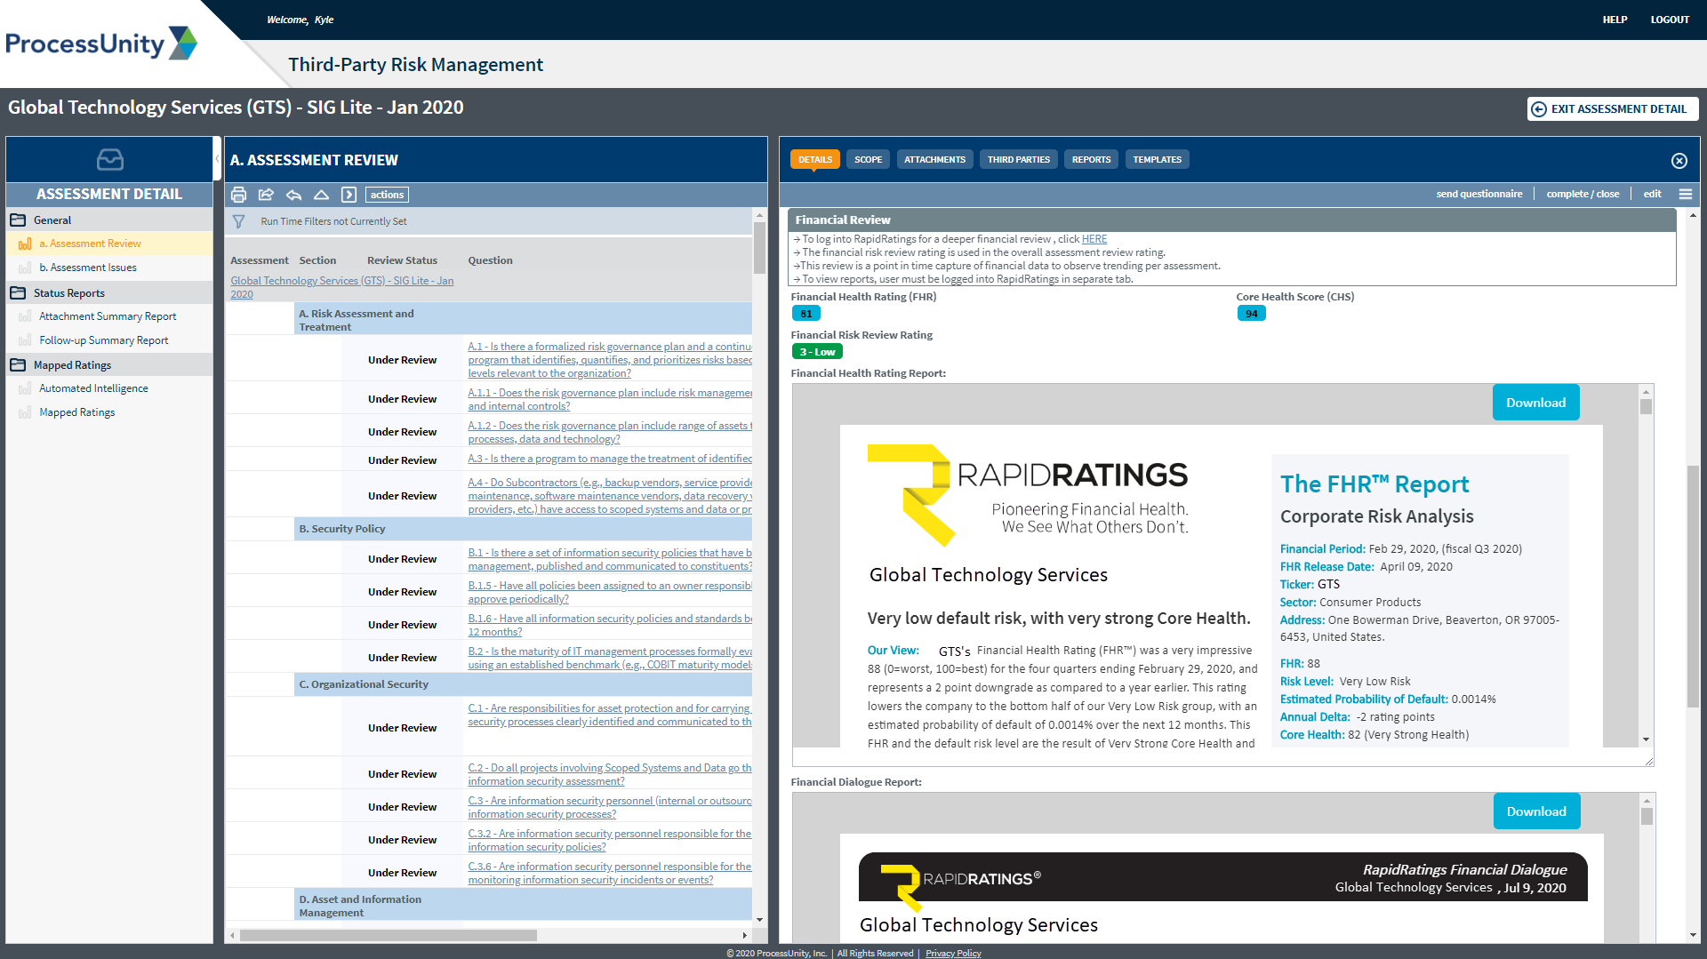Click chart icon beside the Mapped Ratings report item

pos(25,412)
